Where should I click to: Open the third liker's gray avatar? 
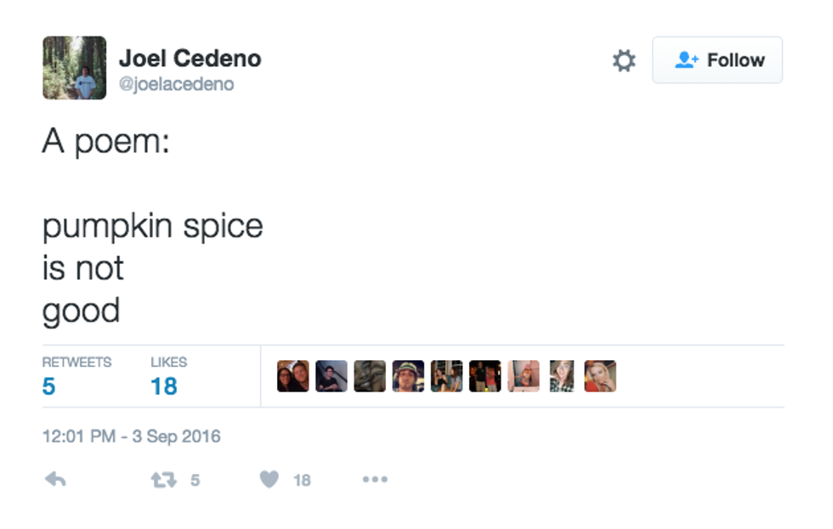[370, 376]
